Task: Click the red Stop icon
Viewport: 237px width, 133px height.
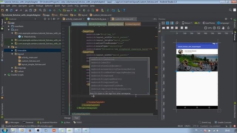Action: coord(97,10)
